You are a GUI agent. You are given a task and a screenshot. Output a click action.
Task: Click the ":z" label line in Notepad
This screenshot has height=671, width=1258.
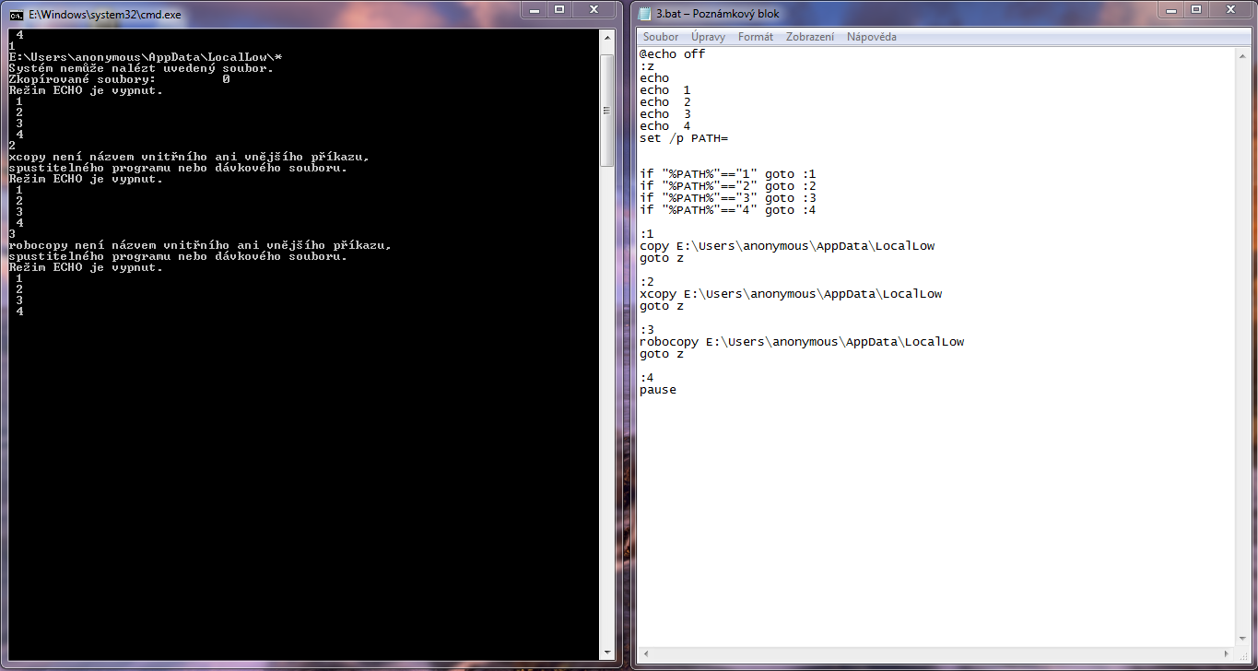click(647, 66)
